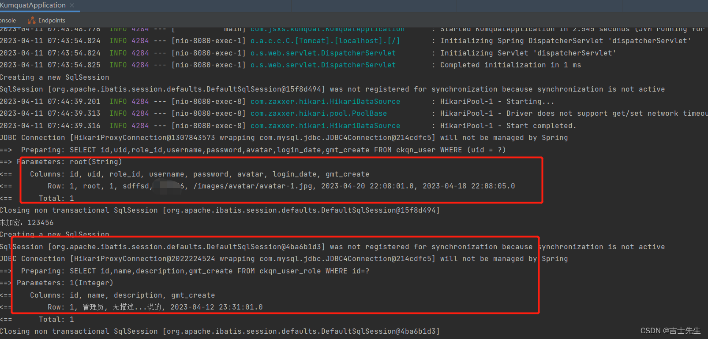Click HikariDataSource logger in the 'Starting...' line
This screenshot has width=708, height=339.
coord(325,101)
